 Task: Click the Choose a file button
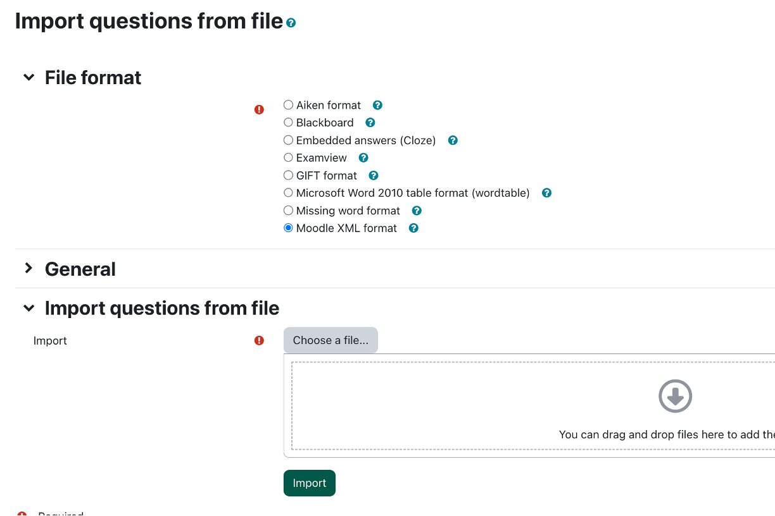tap(331, 340)
